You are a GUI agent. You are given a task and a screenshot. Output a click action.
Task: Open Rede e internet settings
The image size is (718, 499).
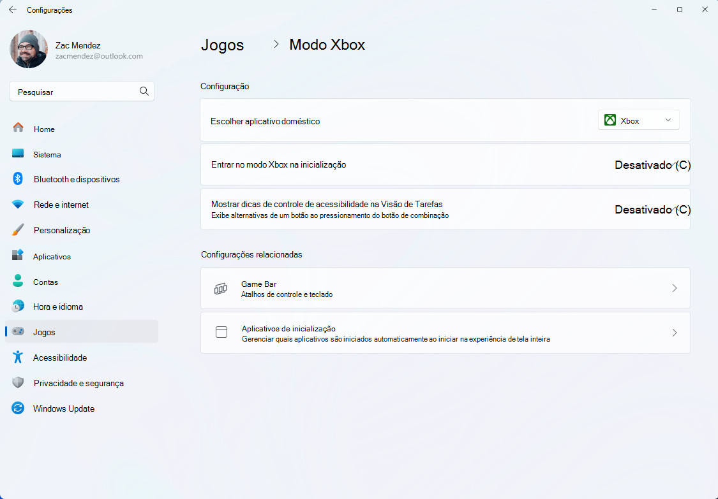click(x=82, y=205)
